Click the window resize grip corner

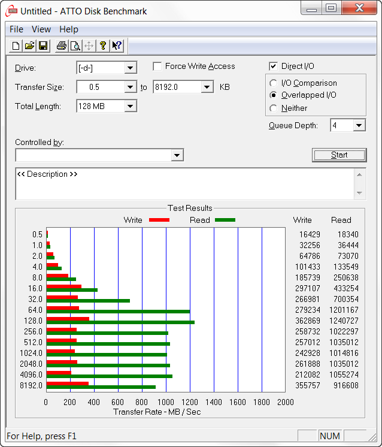pyautogui.click(x=372, y=437)
